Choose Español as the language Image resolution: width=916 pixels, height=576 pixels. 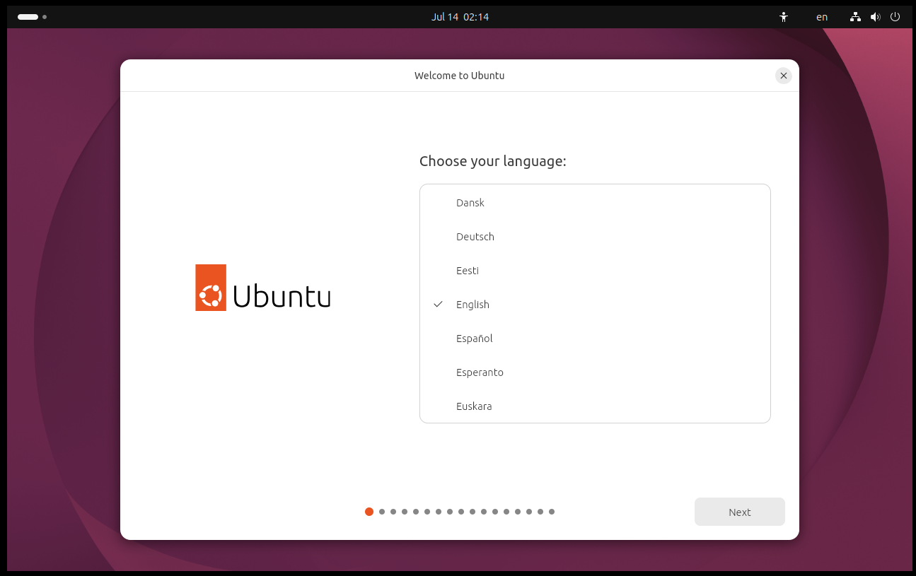coord(595,339)
